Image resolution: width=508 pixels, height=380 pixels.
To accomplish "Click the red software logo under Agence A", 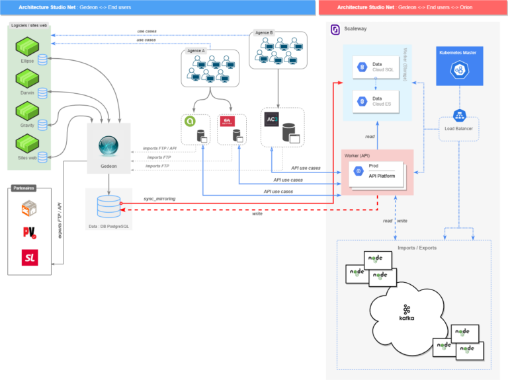I will point(228,121).
